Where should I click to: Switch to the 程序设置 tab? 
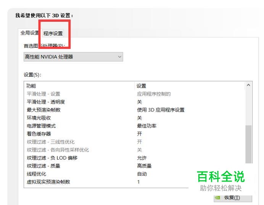tap(53, 33)
